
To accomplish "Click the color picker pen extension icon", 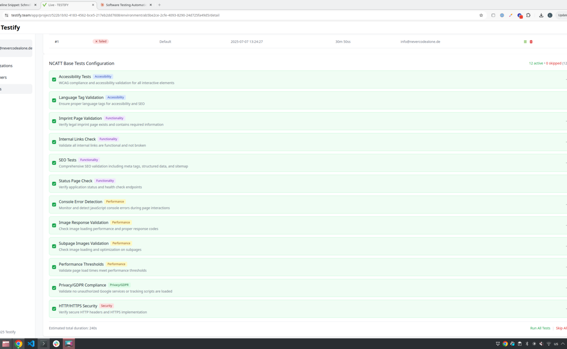I will click(511, 15).
